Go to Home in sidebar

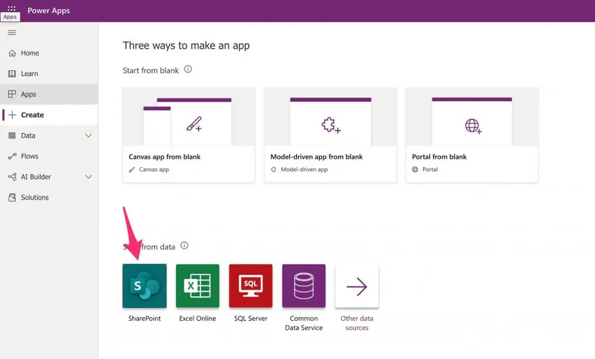[x=30, y=53]
